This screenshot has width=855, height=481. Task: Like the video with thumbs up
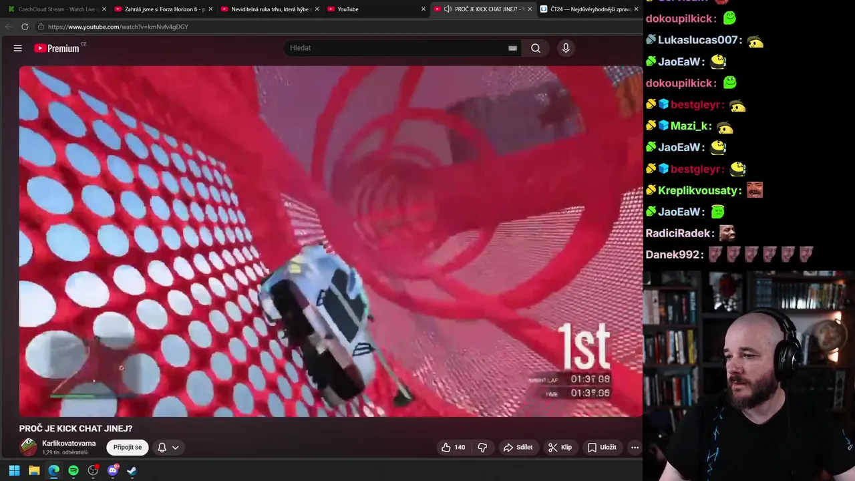click(x=453, y=448)
